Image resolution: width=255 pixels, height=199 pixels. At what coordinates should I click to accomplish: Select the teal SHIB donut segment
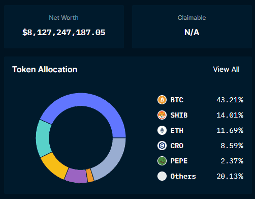tap(43, 138)
